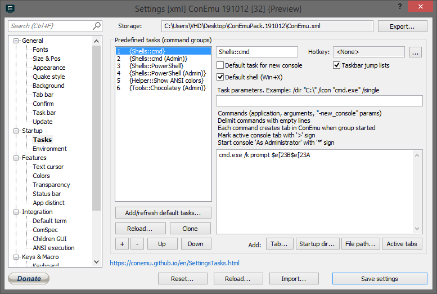Viewport: 437px width, 294px height.
Task: Collapse the Features tree node
Action: point(16,158)
